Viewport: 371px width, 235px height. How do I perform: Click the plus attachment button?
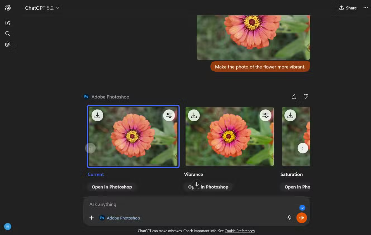91,218
